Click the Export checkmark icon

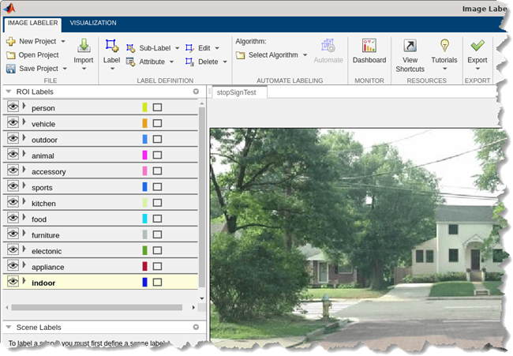point(477,46)
